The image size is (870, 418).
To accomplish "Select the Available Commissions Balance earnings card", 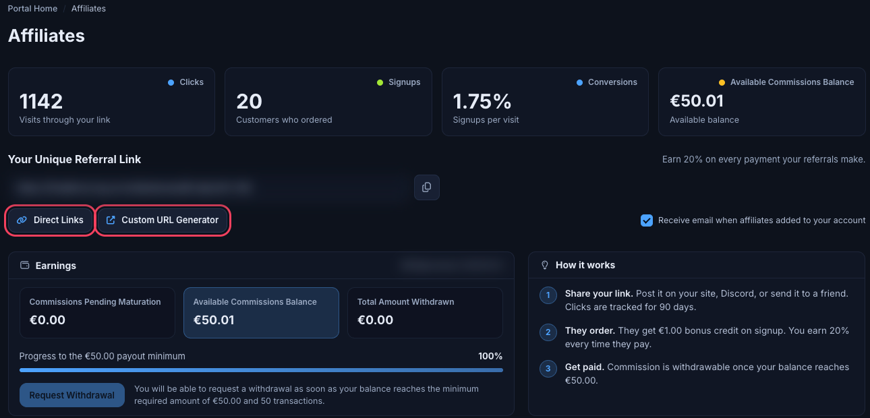I will (x=261, y=313).
